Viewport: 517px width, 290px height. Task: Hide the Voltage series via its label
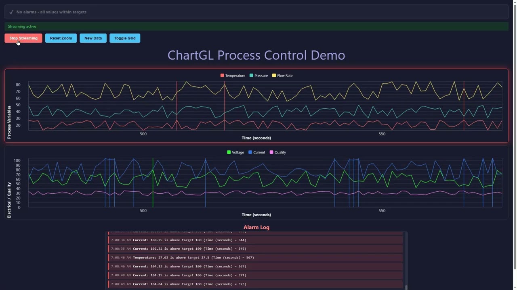point(238,152)
